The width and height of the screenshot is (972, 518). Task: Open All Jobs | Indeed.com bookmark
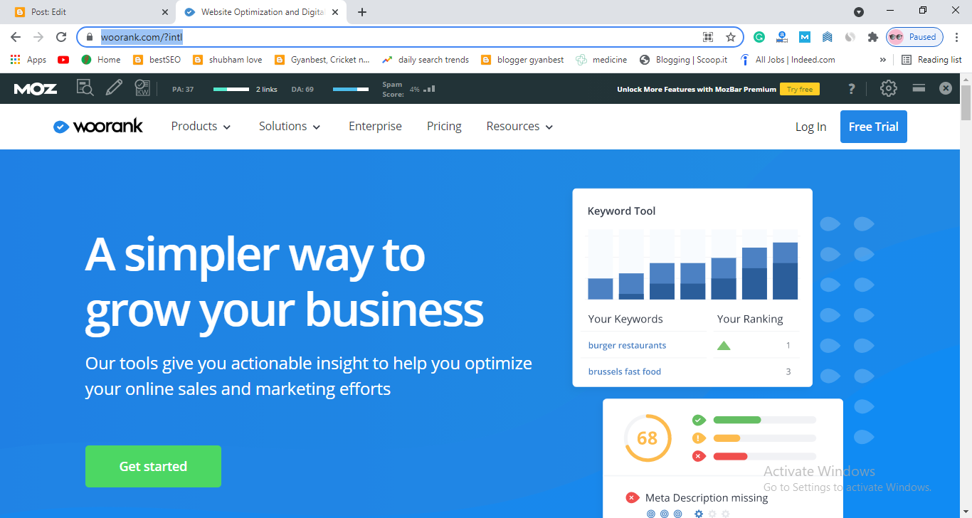point(787,60)
